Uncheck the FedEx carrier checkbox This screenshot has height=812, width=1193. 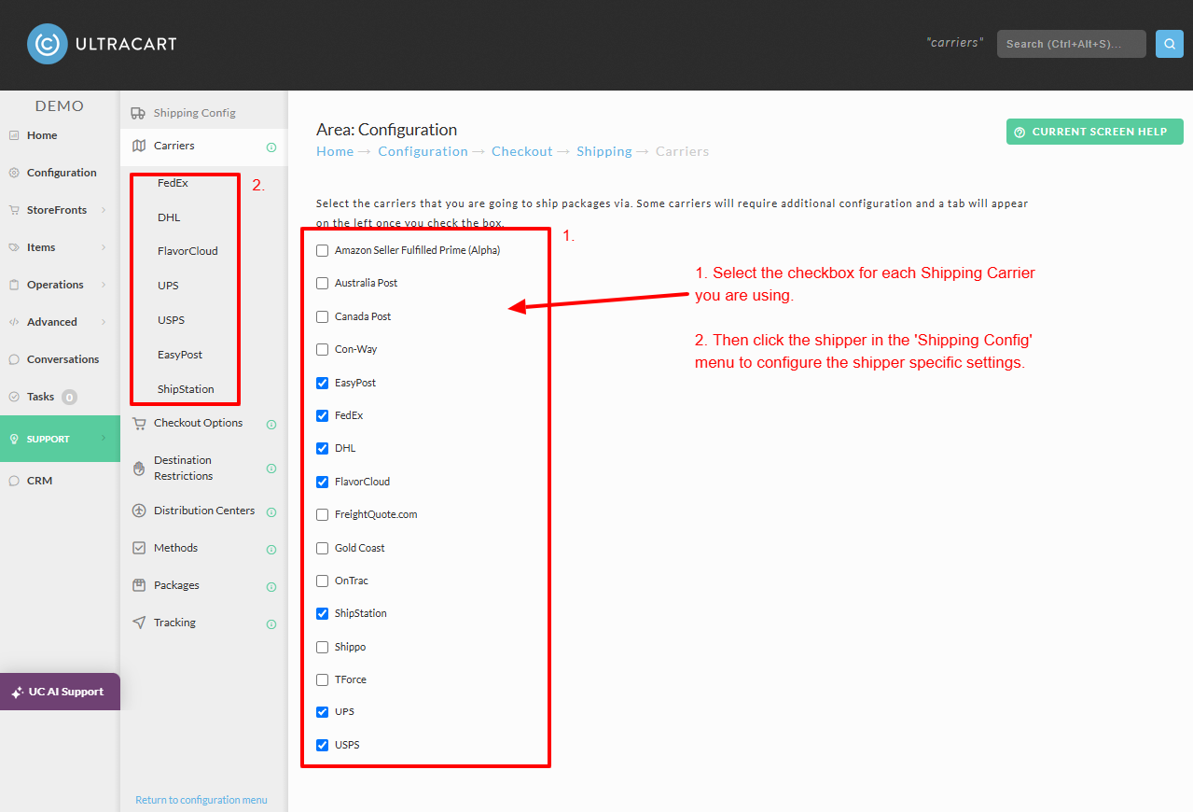point(323,415)
